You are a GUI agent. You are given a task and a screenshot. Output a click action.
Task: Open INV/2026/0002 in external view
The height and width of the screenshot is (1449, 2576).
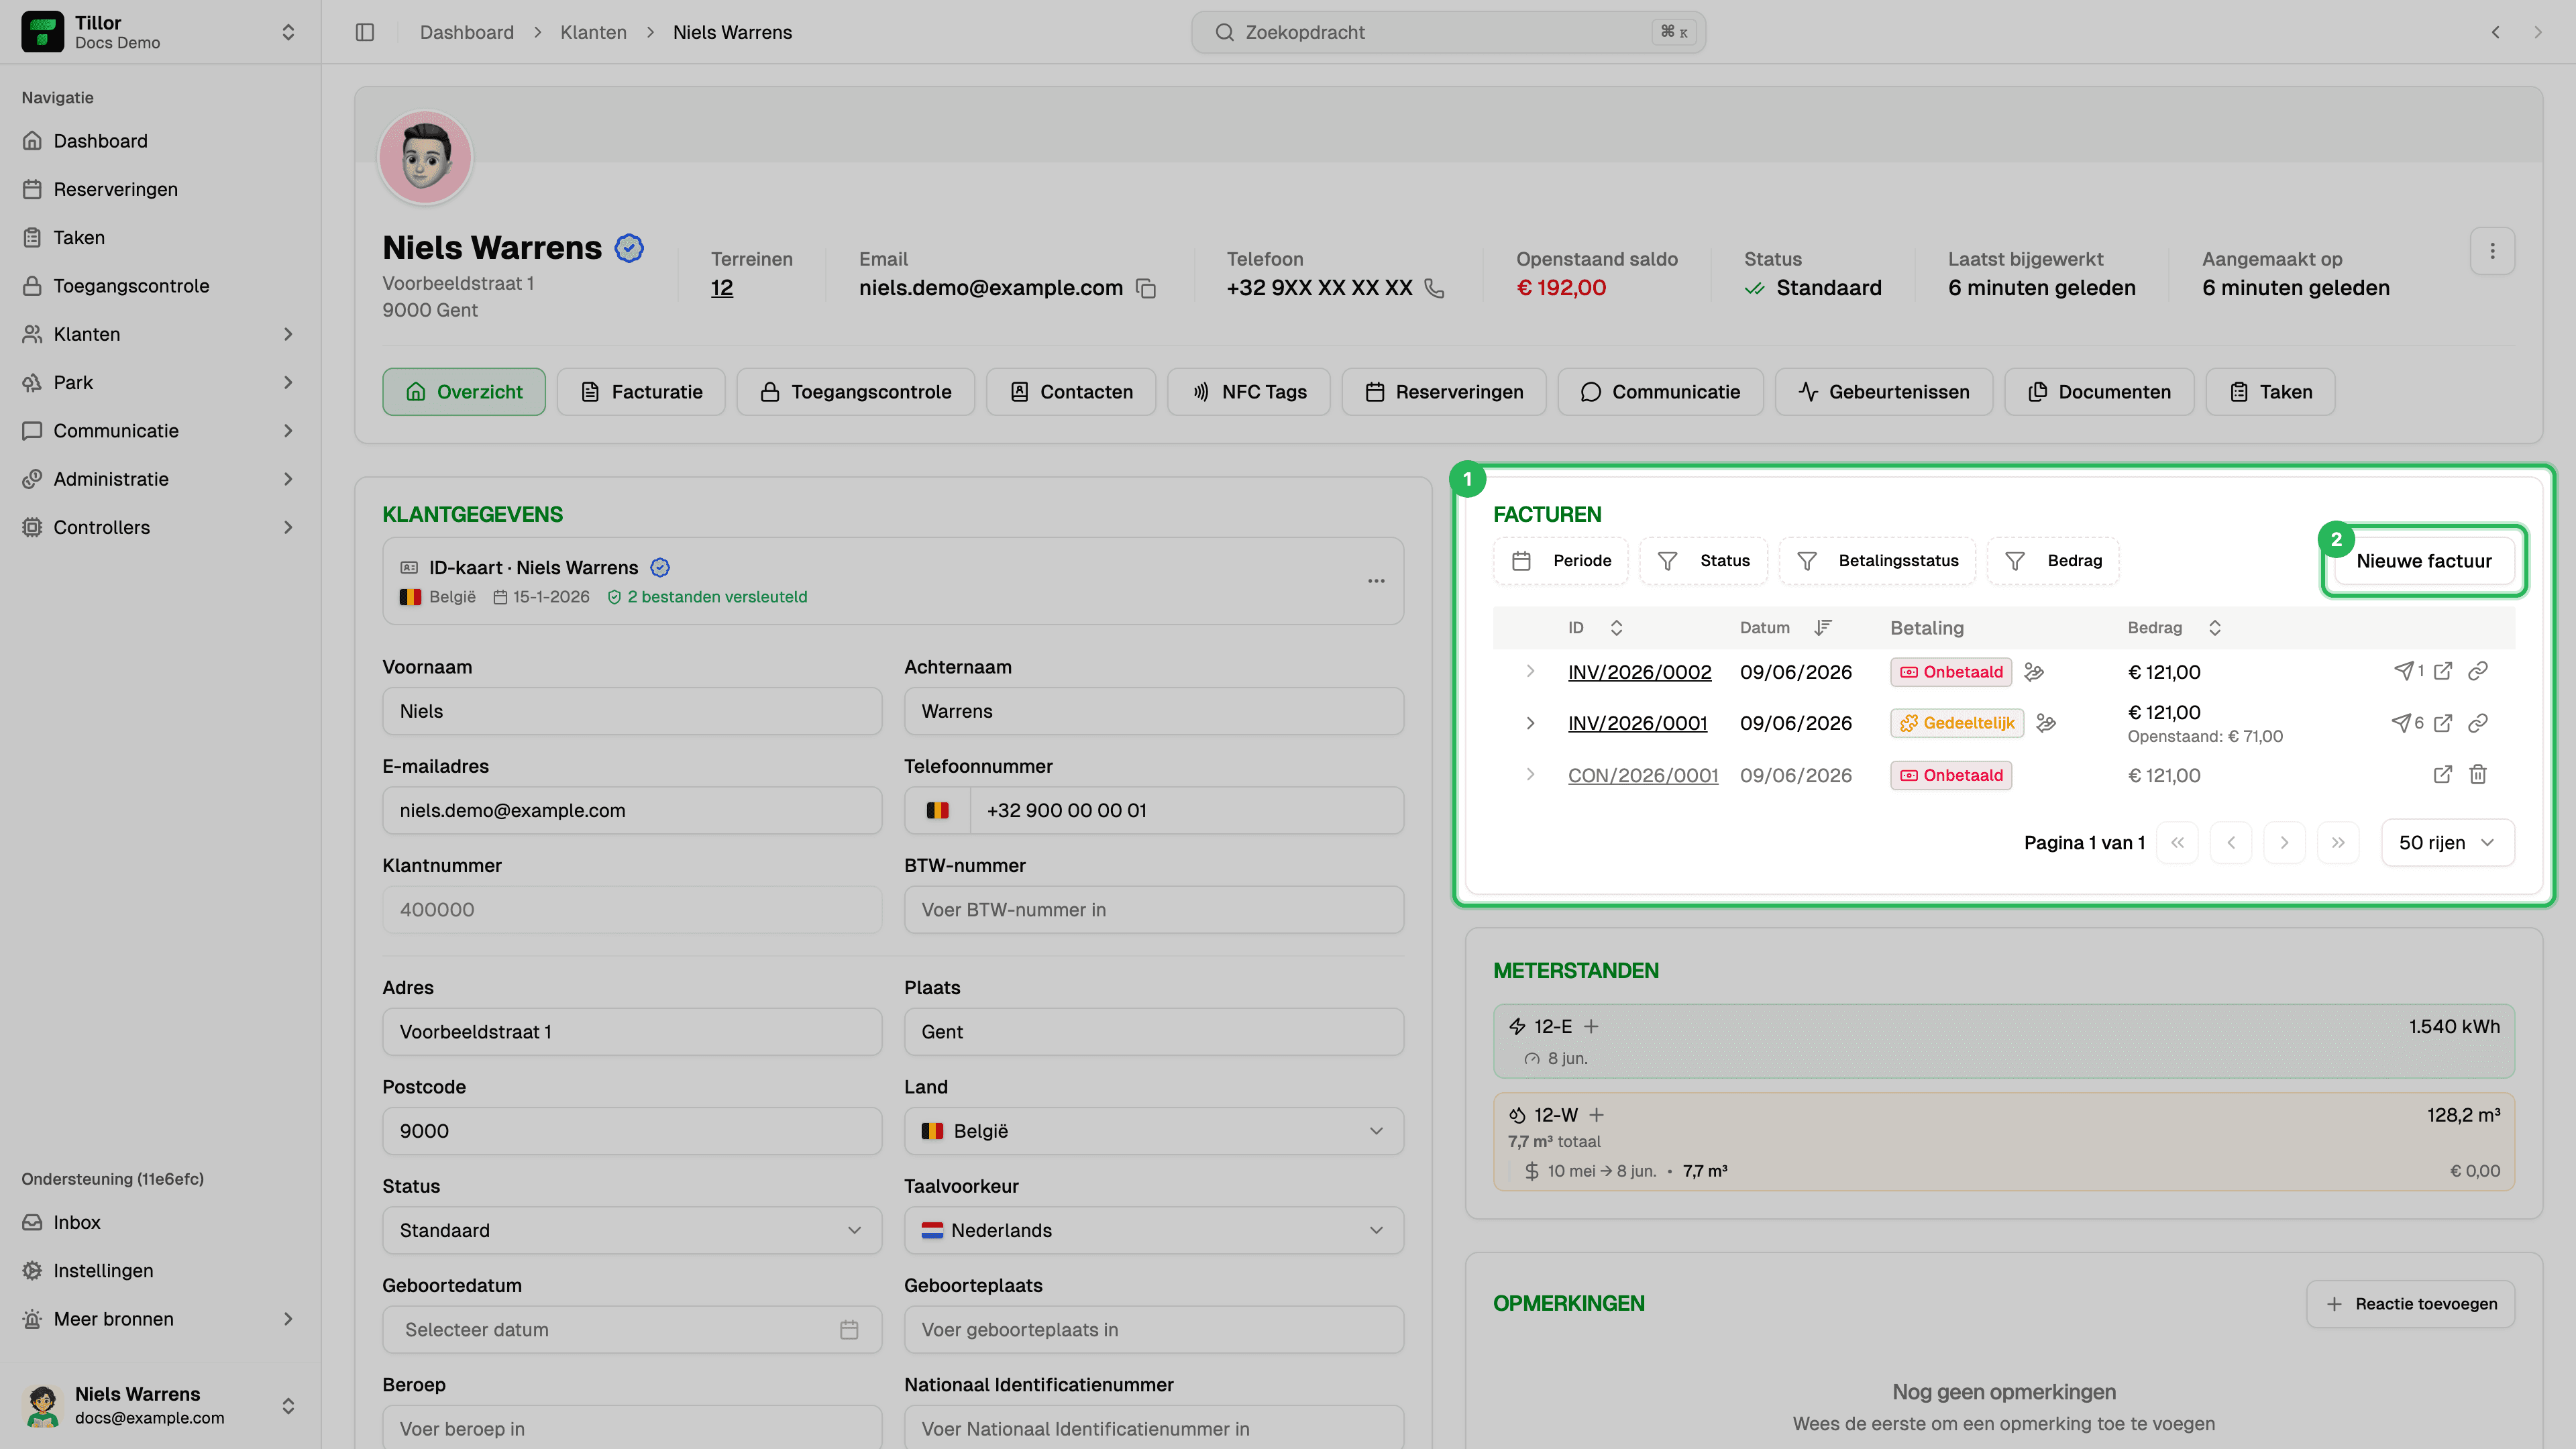tap(2442, 671)
